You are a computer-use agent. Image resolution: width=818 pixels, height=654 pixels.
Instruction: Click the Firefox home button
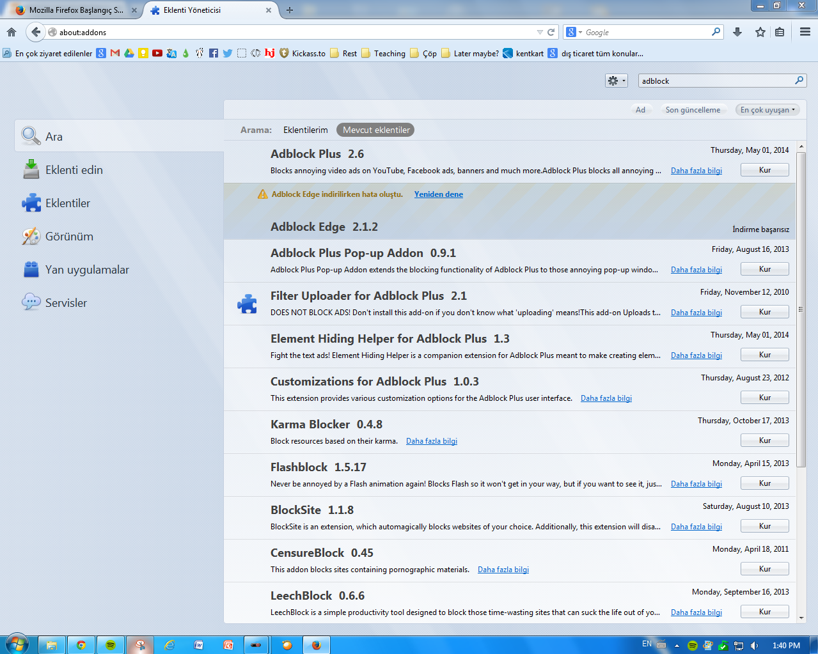pos(12,32)
